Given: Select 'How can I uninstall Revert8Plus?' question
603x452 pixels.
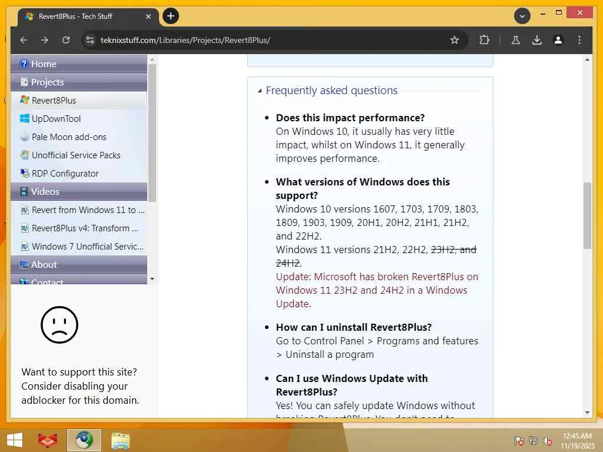Looking at the screenshot, I should (353, 327).
